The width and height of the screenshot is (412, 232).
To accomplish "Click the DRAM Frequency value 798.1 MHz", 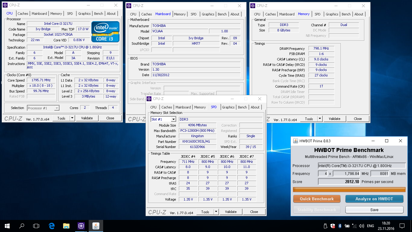I will tap(321, 48).
